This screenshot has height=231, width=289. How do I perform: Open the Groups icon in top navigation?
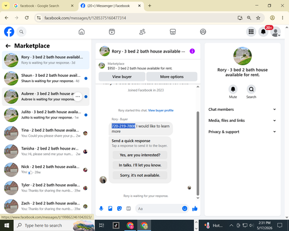(203, 32)
